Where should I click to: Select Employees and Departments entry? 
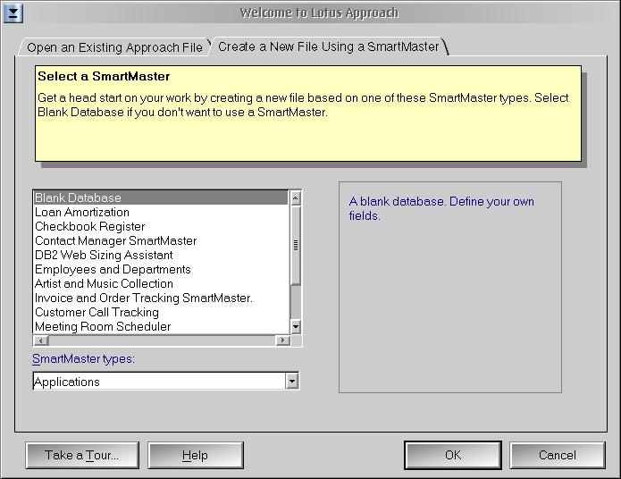161,269
